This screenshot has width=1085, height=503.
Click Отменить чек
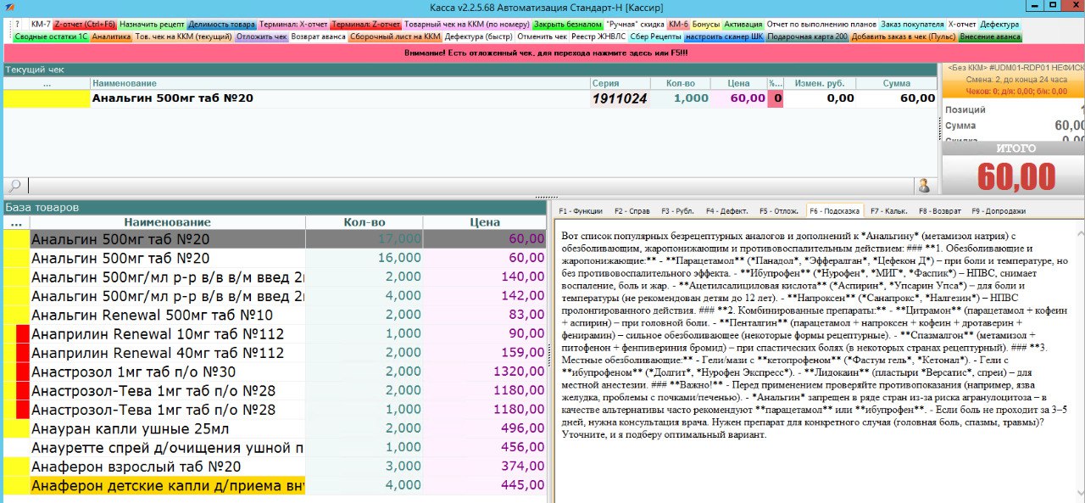click(x=542, y=36)
